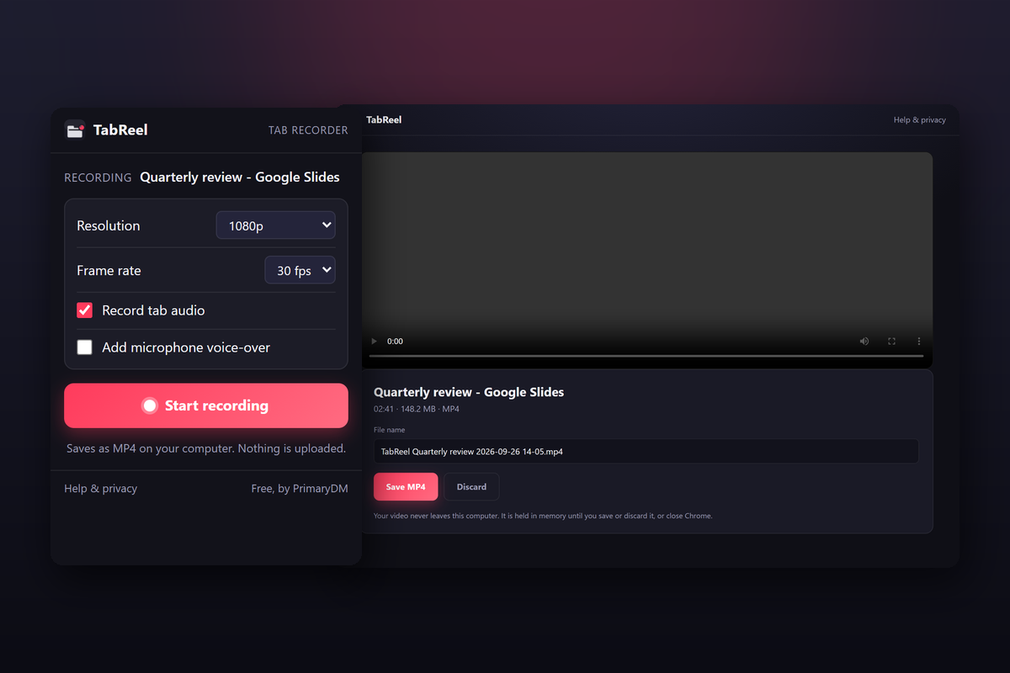Viewport: 1010px width, 673px height.
Task: Click the Frame rate label
Action: click(x=109, y=270)
